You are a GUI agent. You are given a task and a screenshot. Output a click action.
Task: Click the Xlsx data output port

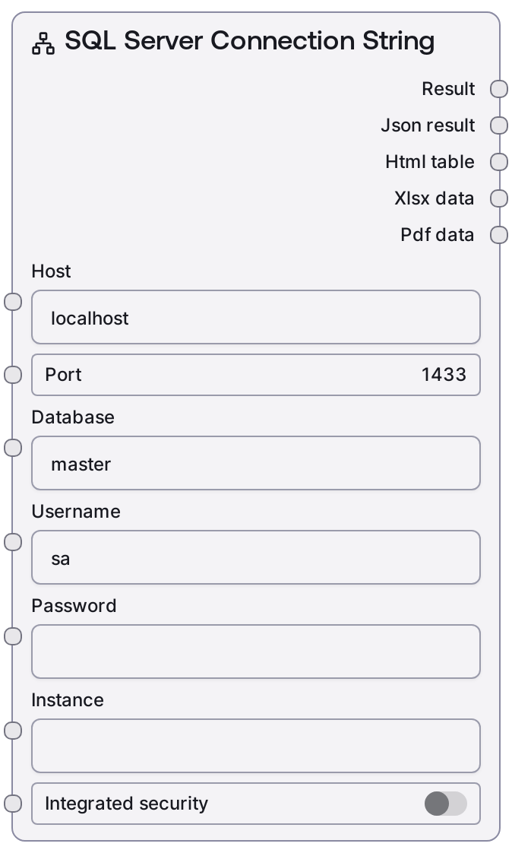(x=499, y=198)
